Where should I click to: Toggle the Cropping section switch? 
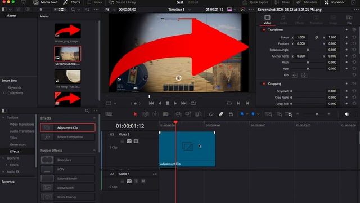point(264,83)
